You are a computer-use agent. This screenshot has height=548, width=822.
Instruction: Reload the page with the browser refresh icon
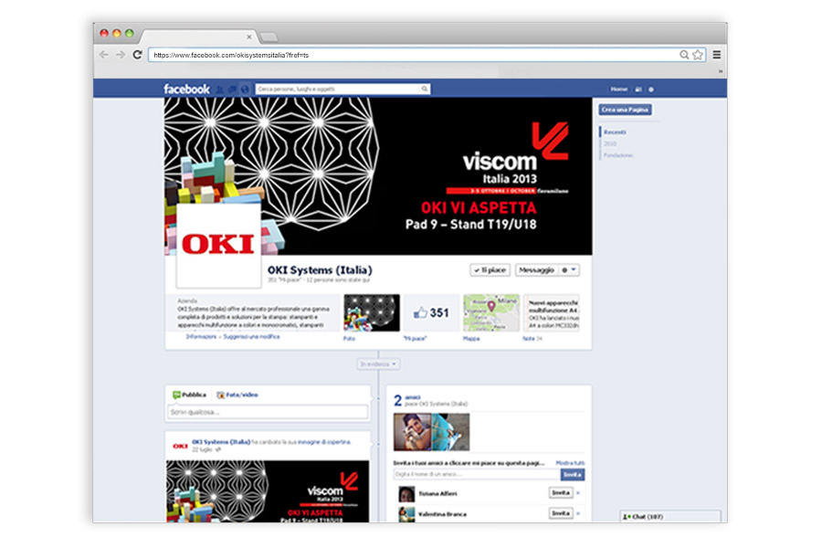[138, 55]
